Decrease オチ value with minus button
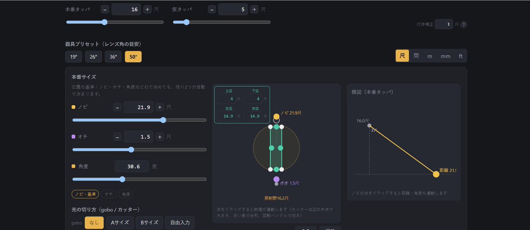 coord(117,137)
